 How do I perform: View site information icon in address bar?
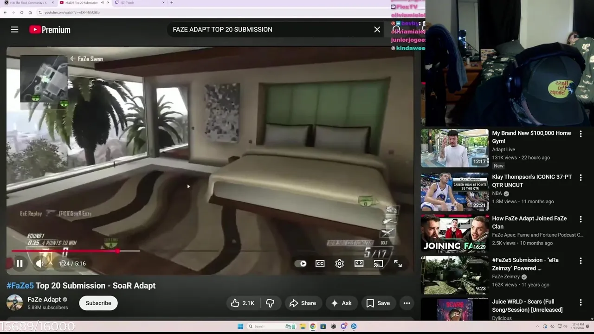click(40, 13)
